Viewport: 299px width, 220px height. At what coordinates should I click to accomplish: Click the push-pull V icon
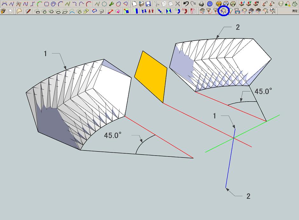[249, 3]
